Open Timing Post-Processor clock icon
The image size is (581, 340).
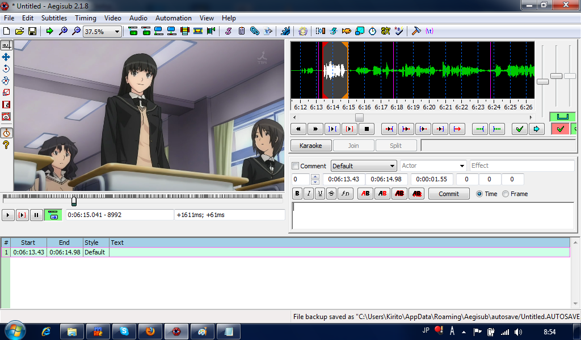click(372, 31)
